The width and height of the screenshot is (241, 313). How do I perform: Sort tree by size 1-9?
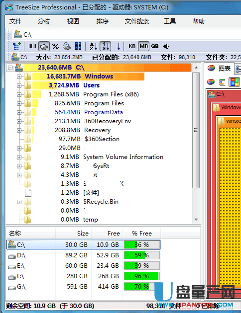click(106, 46)
